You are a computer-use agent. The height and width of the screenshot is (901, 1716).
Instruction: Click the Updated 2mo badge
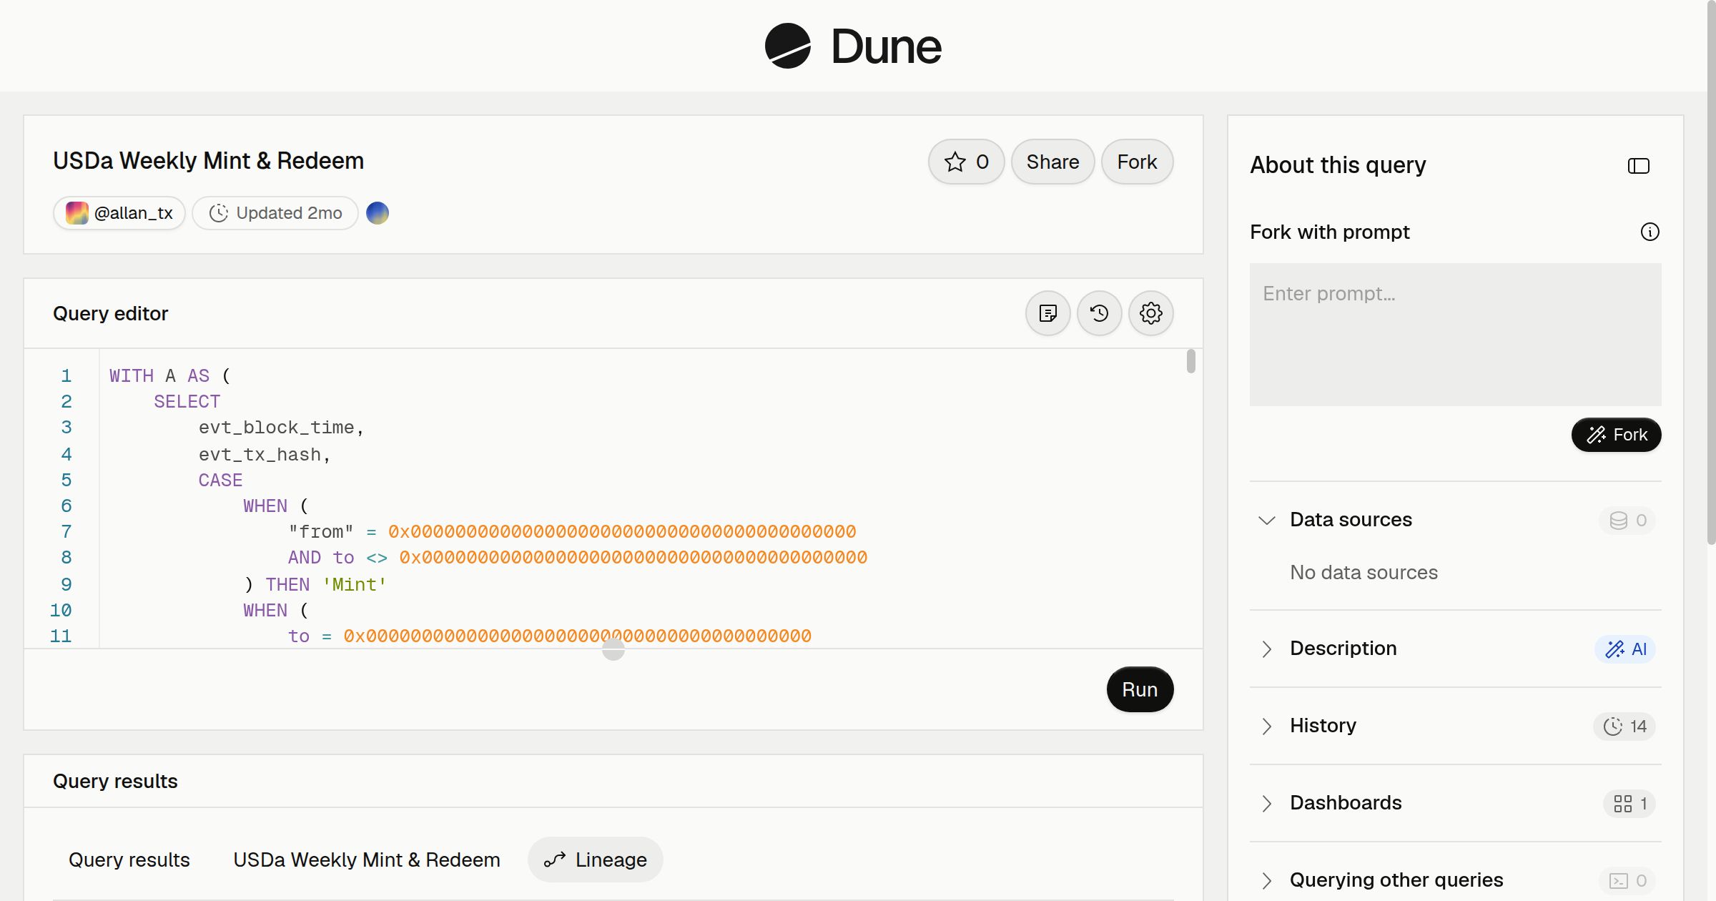coord(275,213)
